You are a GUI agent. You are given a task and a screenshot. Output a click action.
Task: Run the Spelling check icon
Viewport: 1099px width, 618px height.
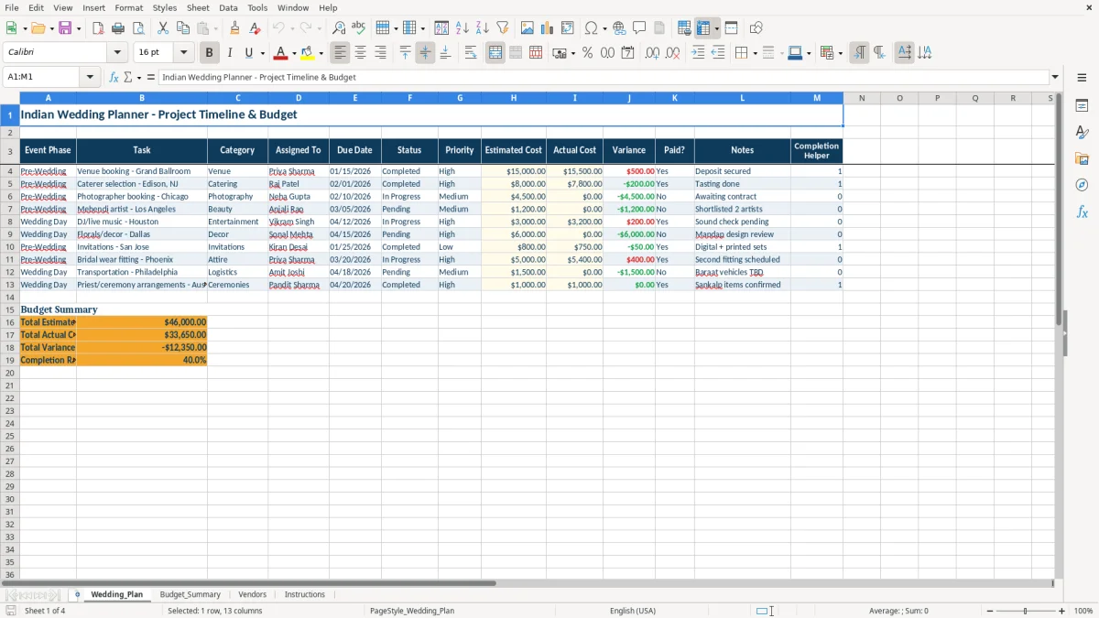pyautogui.click(x=358, y=28)
